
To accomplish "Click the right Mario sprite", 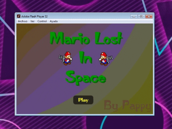I will (x=106, y=59).
